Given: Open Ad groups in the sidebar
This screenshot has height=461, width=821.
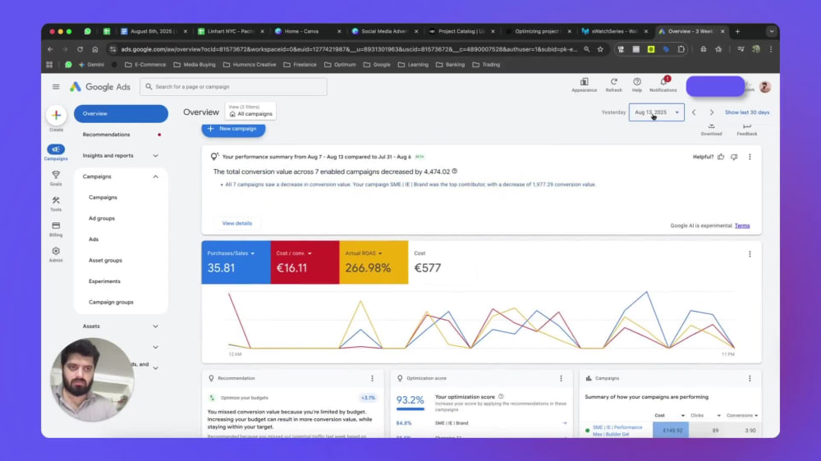Looking at the screenshot, I should (x=102, y=218).
